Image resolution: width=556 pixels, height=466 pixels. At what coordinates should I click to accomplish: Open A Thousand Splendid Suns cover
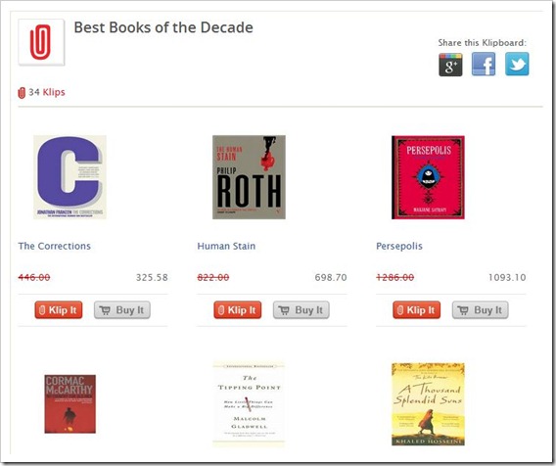pos(428,404)
